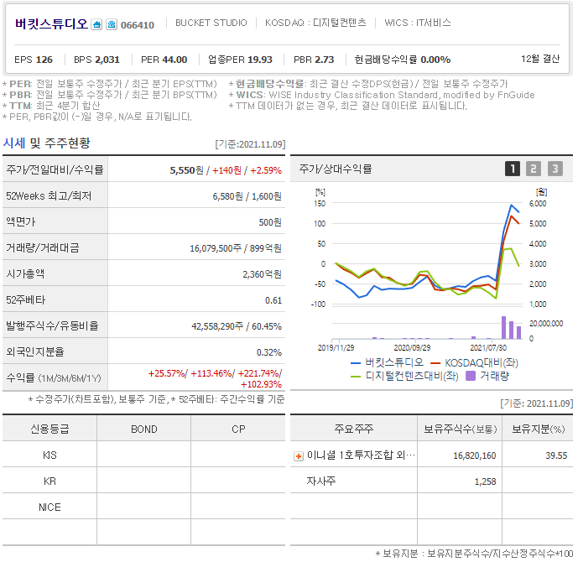
Task: Click the 거래량 16,079,500주 / 899억원 value
Action: 236,248
